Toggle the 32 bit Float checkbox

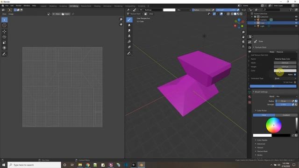295,82
